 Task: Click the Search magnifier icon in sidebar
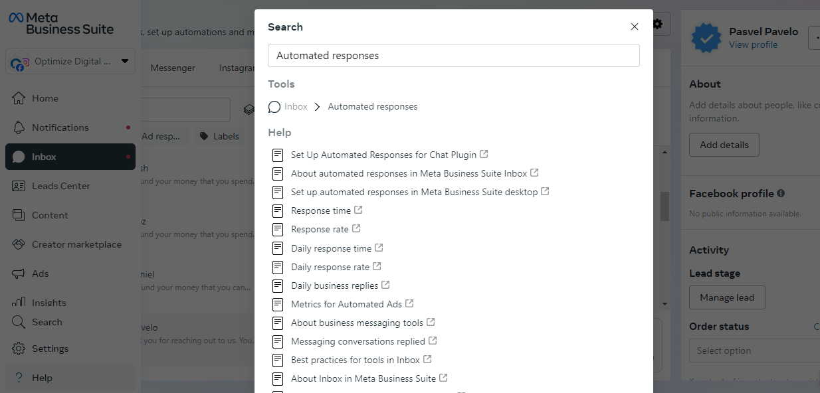[x=19, y=322]
